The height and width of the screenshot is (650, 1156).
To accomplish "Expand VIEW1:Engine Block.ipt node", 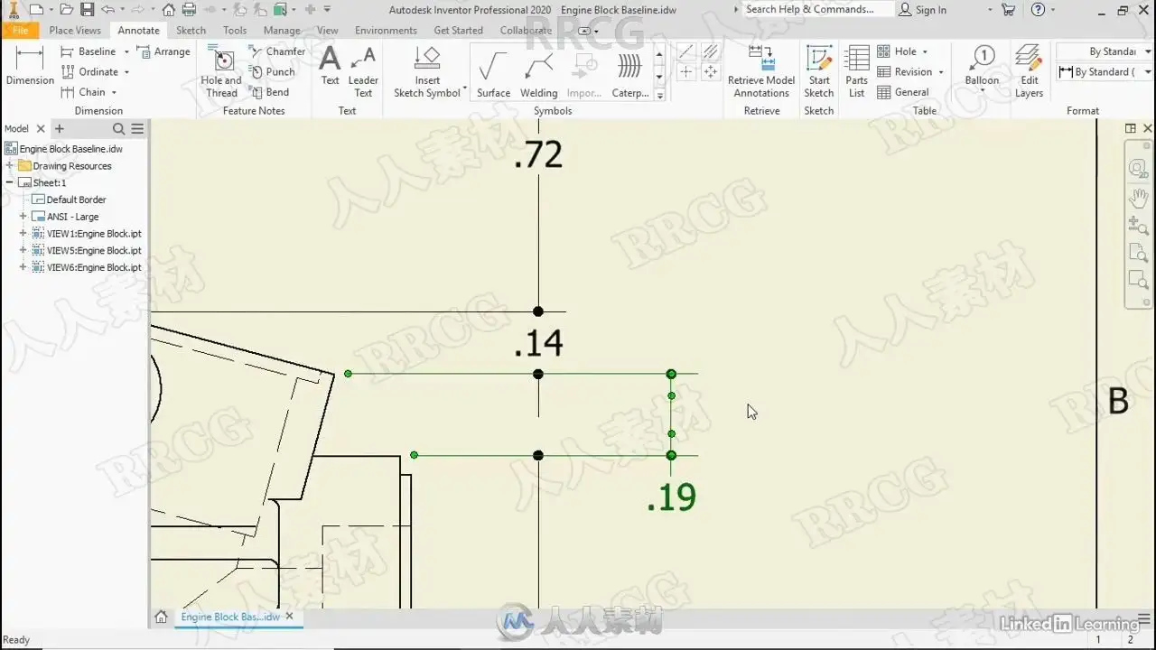I will click(x=23, y=234).
